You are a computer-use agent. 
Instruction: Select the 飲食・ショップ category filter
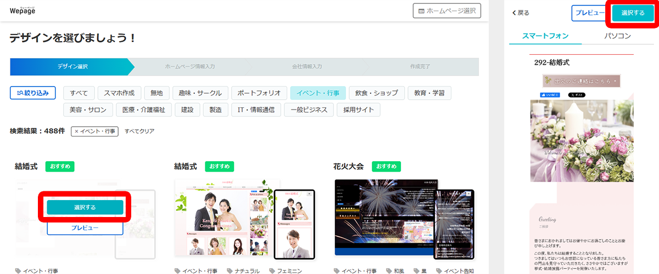tap(377, 93)
